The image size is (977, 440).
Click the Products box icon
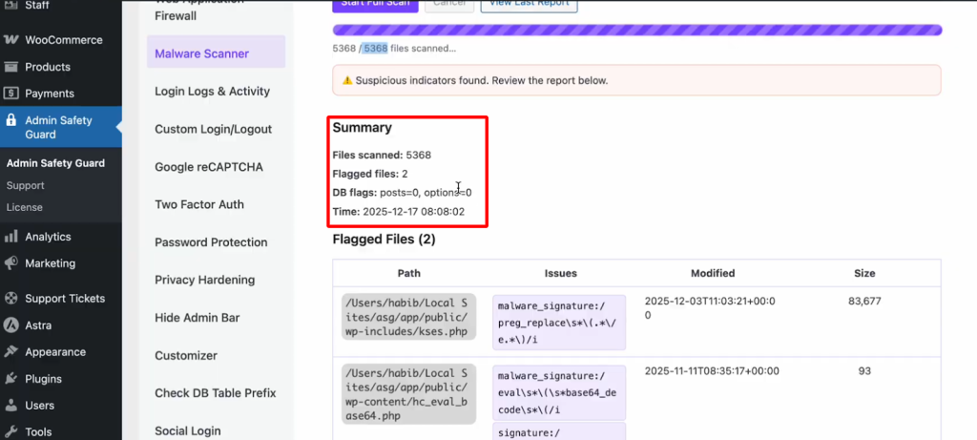pos(10,67)
